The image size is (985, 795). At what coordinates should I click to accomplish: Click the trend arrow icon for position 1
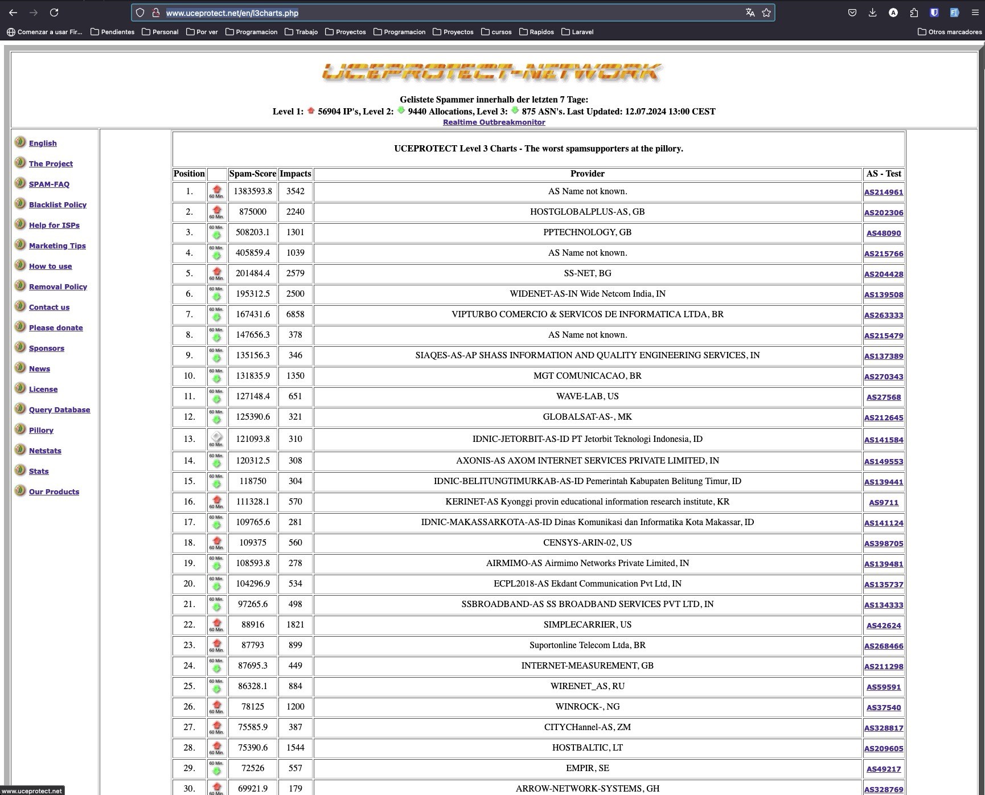click(x=216, y=191)
